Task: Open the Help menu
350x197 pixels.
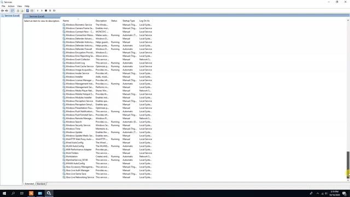Action: click(27, 6)
